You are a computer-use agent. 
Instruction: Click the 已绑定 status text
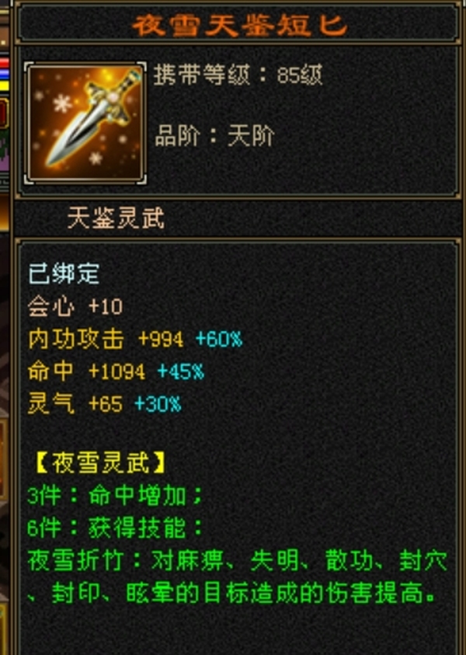(64, 274)
